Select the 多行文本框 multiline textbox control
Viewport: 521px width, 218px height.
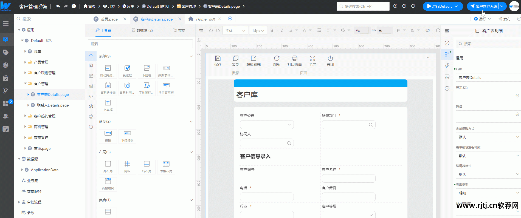(166, 88)
